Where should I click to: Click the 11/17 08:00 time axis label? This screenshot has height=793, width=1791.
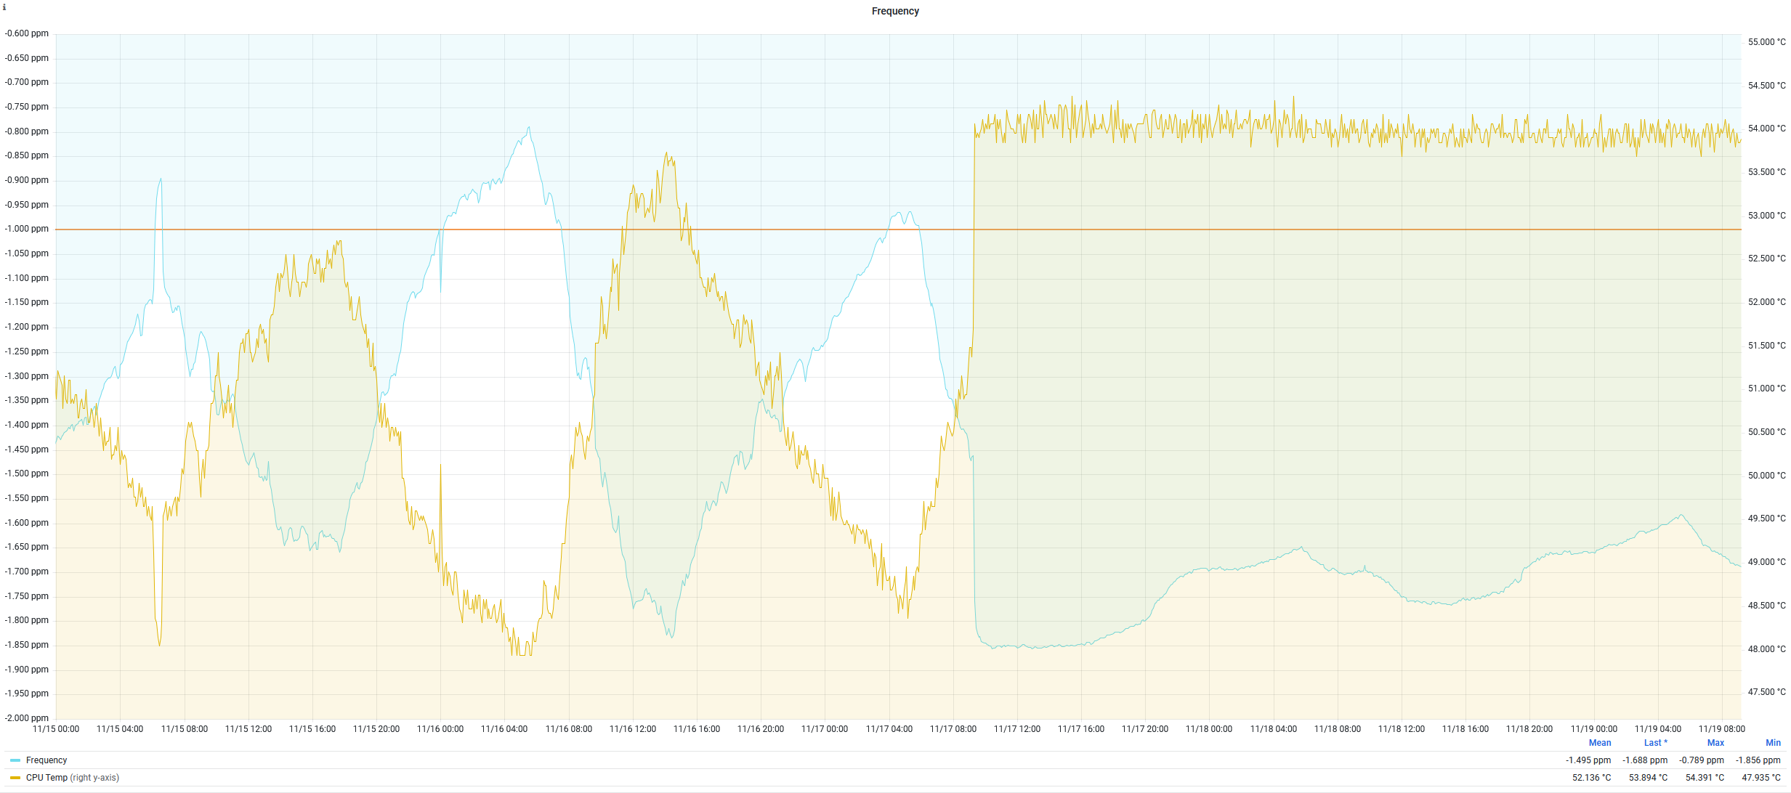click(953, 729)
